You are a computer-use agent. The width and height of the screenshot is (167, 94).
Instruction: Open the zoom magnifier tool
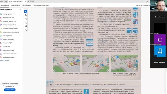click(26, 15)
